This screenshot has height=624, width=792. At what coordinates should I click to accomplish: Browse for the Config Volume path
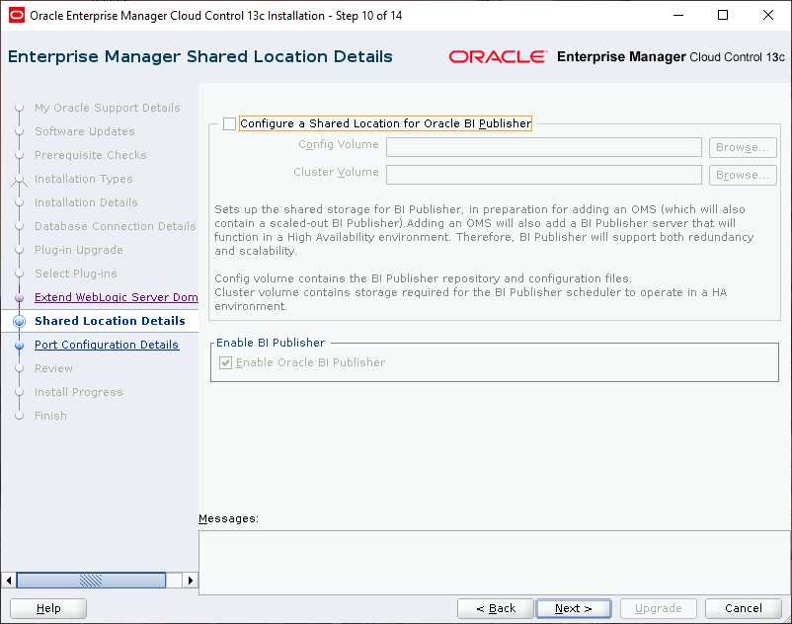pyautogui.click(x=743, y=147)
